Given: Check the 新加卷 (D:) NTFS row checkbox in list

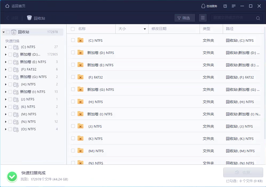Looking at the screenshot, I should [x=73, y=52].
